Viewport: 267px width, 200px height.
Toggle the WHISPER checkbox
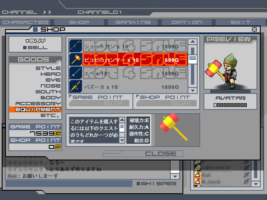138,184
